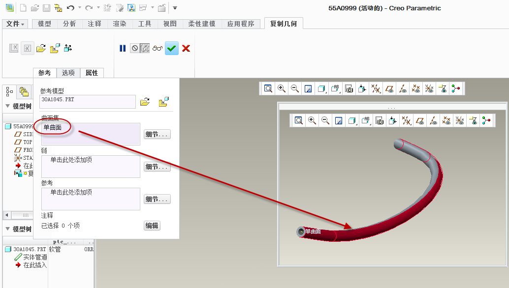Click the Repaint icon on main graphics toolbar
The height and width of the screenshot is (288, 509).
click(308, 88)
